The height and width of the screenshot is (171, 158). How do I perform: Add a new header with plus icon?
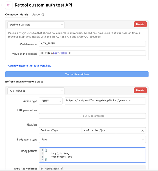tap(143, 124)
